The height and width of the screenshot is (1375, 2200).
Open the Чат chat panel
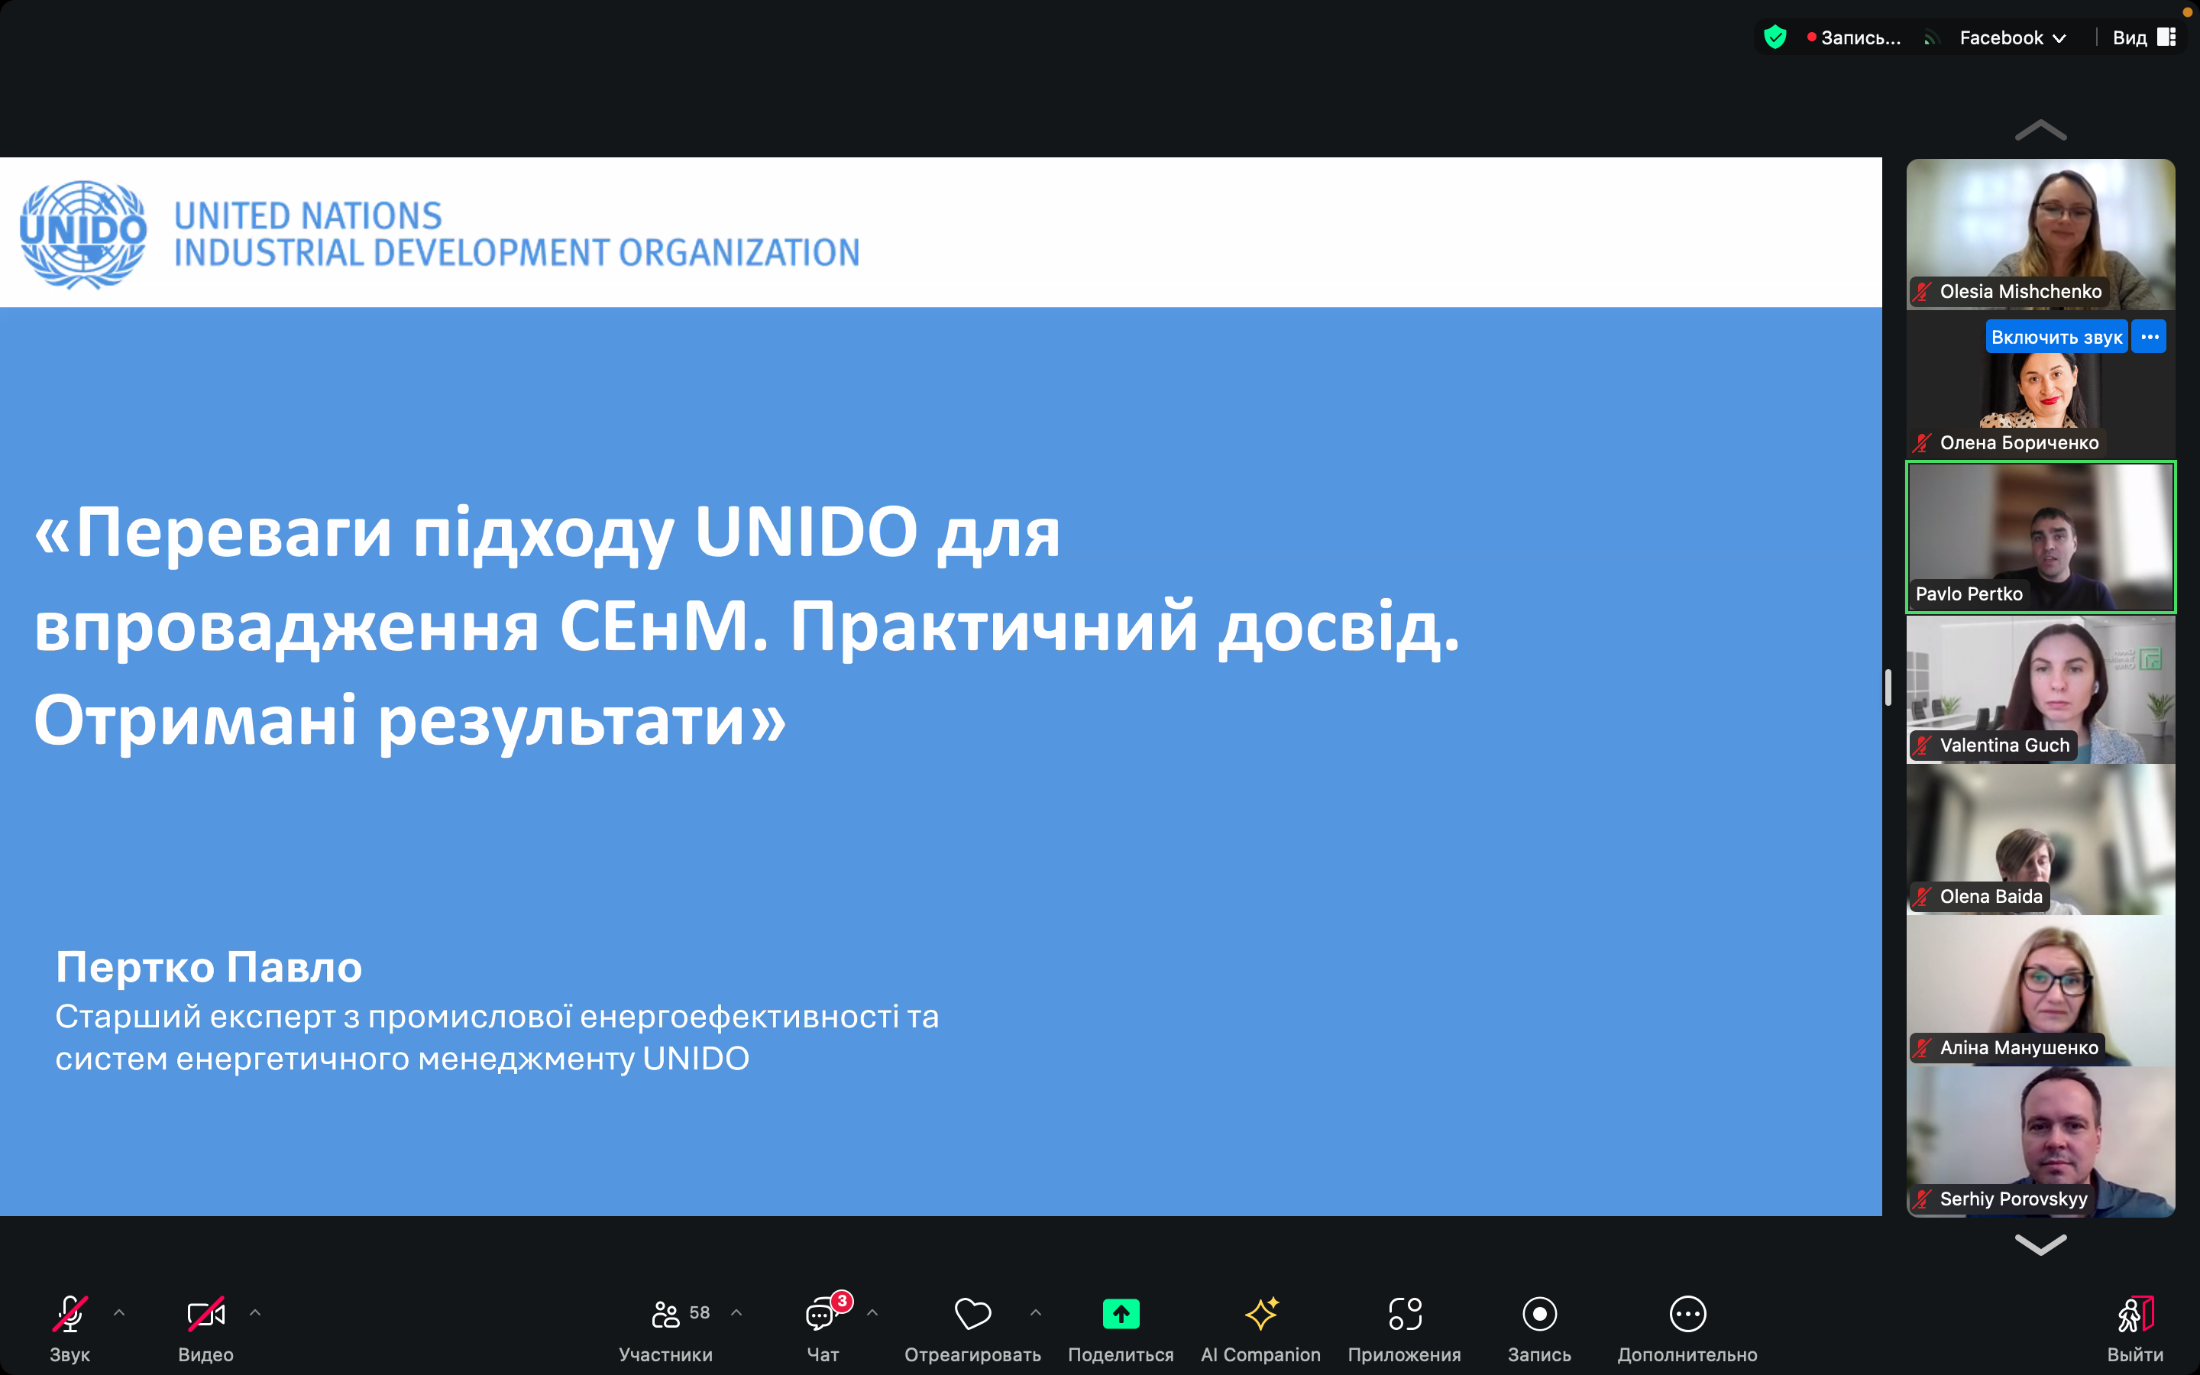pyautogui.click(x=823, y=1328)
